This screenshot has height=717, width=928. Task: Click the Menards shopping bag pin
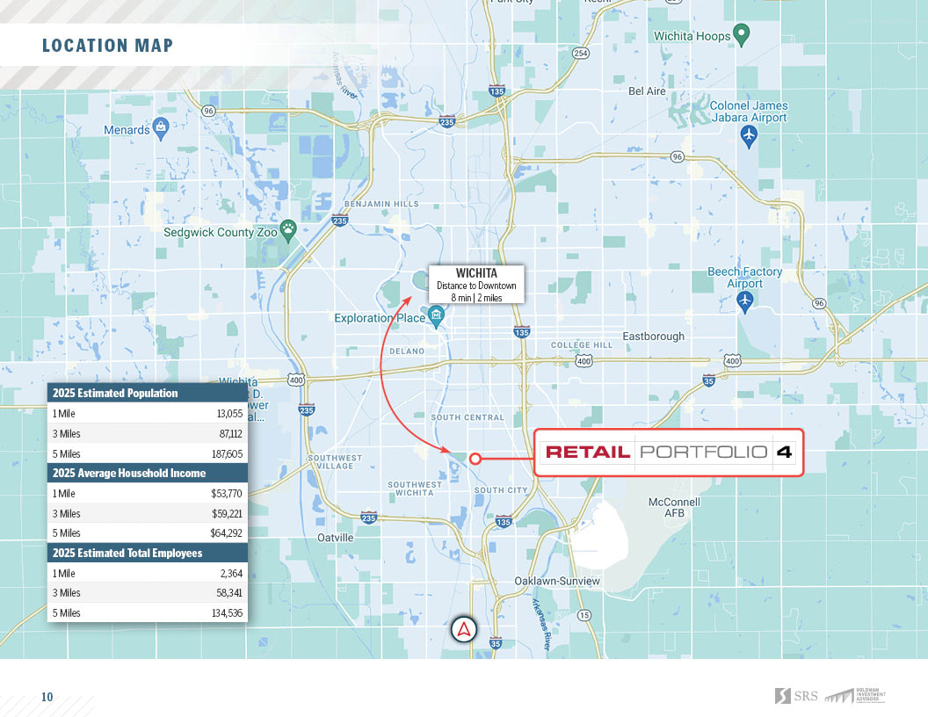tap(161, 127)
